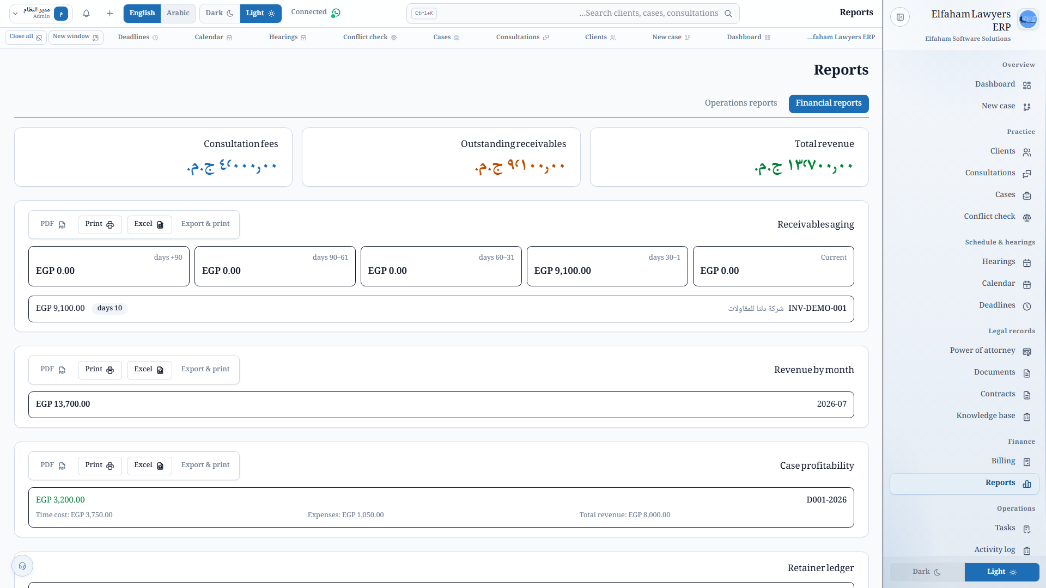Open Contracts in sidebar
The height and width of the screenshot is (588, 1046).
pos(965,394)
